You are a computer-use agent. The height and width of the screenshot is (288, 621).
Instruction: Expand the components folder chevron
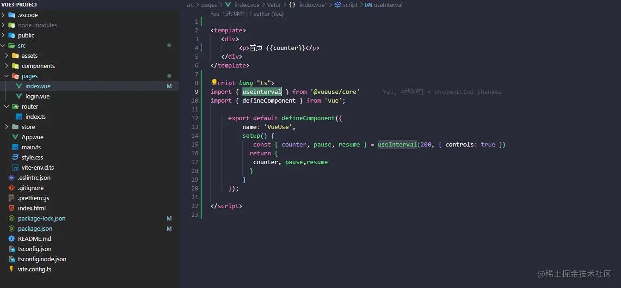coord(7,66)
